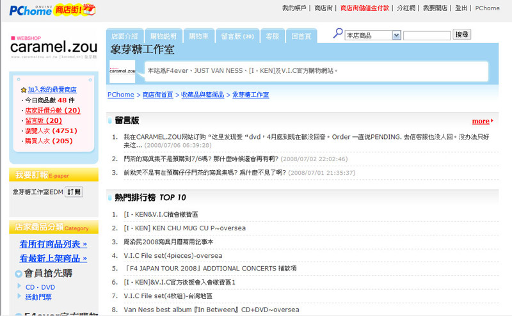Click 加入我的最愛商店 link
This screenshot has height=316, width=512.
[52, 90]
